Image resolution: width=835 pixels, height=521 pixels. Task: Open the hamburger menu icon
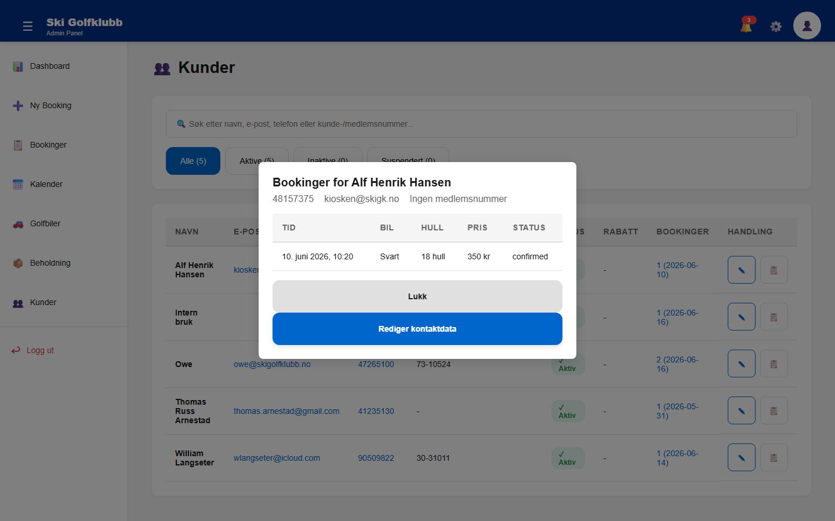(27, 26)
